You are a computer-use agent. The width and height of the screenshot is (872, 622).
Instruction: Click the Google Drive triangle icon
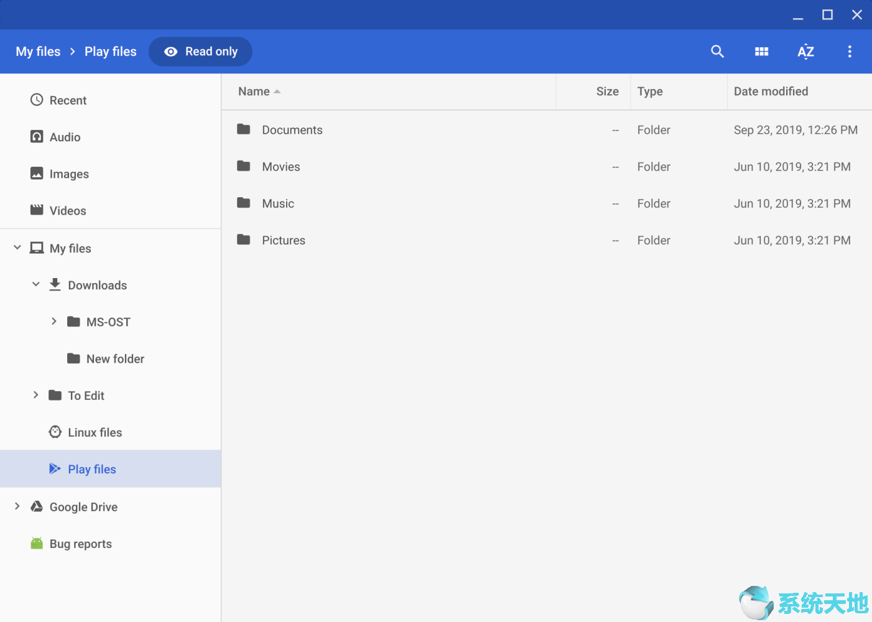37,506
